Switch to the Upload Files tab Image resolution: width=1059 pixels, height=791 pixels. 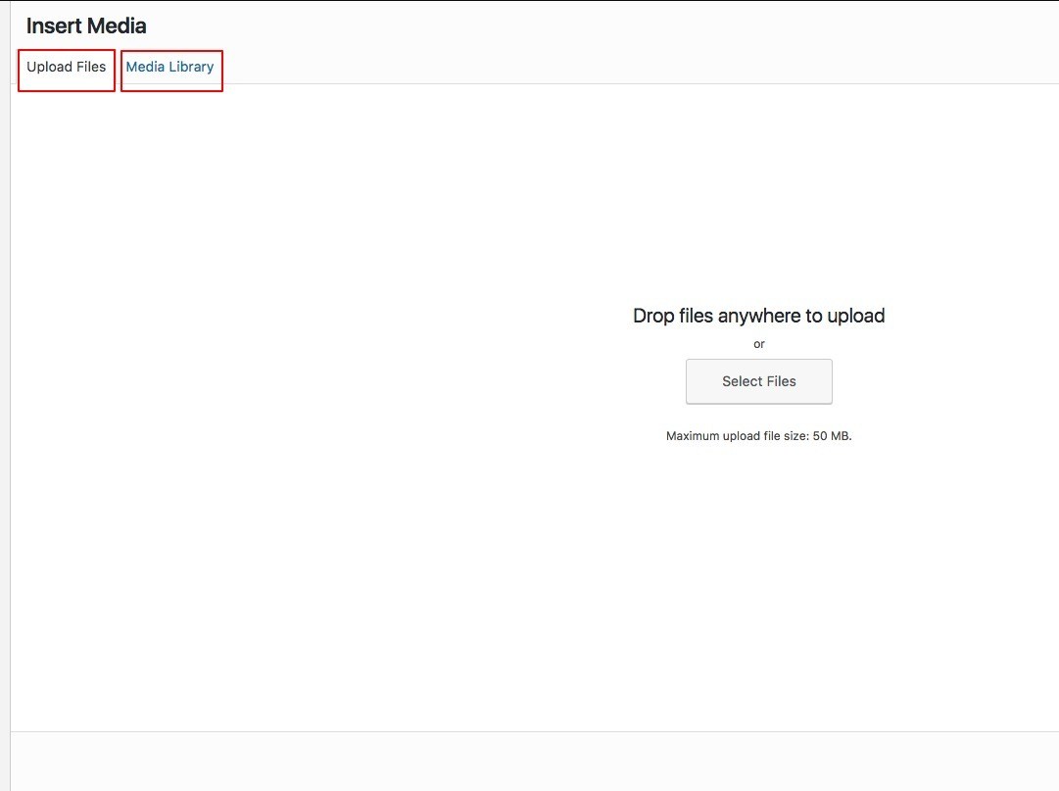67,67
